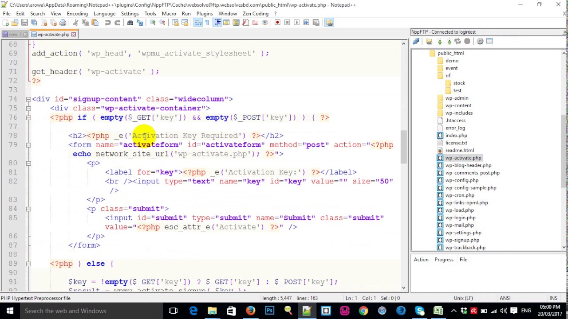Click the editor vertical scrollbar thumb
568x319 pixels.
coord(403,147)
